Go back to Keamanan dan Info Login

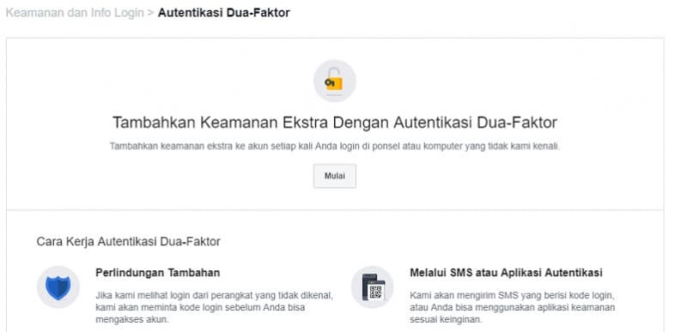pyautogui.click(x=75, y=13)
